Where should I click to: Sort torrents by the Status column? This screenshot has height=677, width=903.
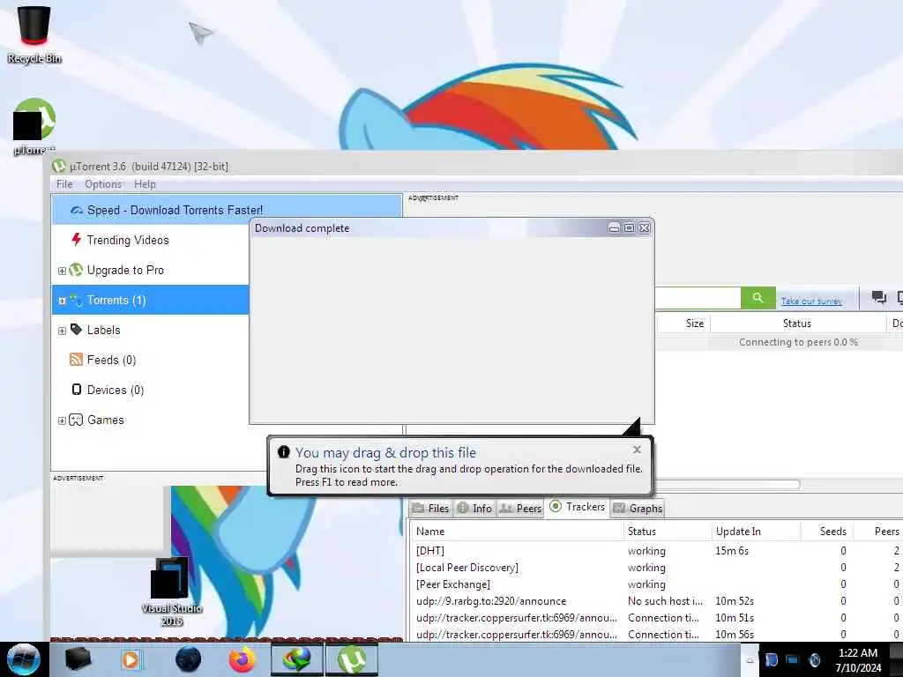[x=797, y=323]
